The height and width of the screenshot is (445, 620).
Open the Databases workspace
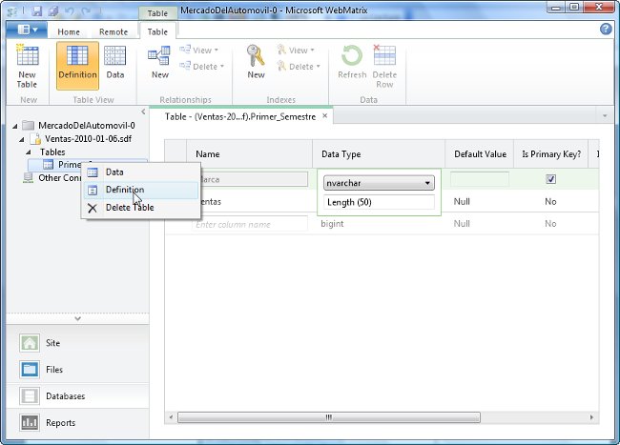tap(77, 396)
